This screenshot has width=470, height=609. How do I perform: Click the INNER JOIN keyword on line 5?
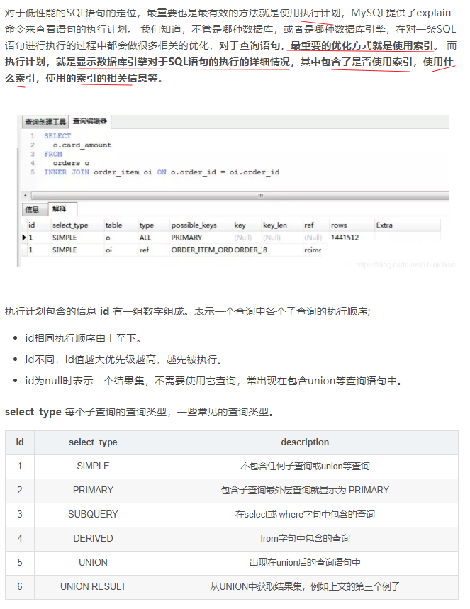click(67, 172)
